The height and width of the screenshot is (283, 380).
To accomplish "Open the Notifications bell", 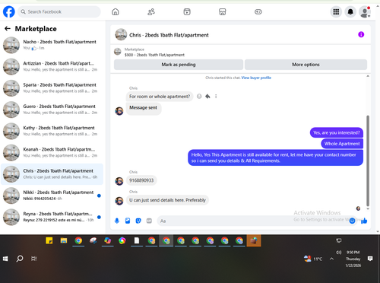I will pos(350,11).
